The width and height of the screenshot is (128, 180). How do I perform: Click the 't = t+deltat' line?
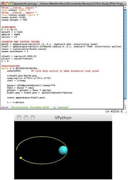16,102
